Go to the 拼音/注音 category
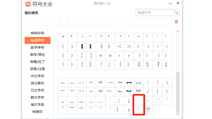The height and width of the screenshot is (119, 212). tap(37, 69)
